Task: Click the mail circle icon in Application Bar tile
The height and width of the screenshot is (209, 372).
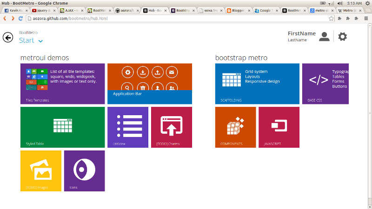Action: pos(172,72)
